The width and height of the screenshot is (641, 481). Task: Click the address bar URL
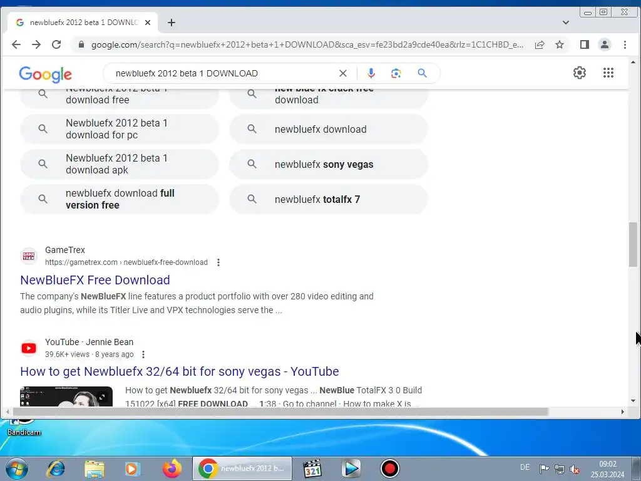click(307, 44)
